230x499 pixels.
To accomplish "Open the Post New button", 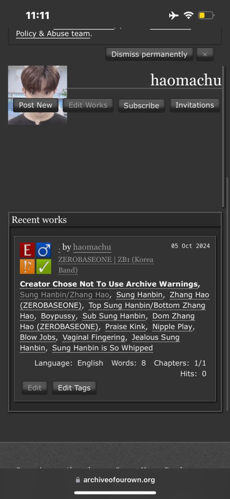I will pos(35,105).
